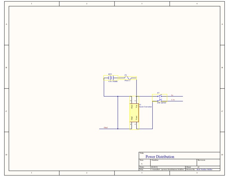Click the power distribution.SchDoc file path
Viewport: 229px width, 177px height.
coord(167,170)
